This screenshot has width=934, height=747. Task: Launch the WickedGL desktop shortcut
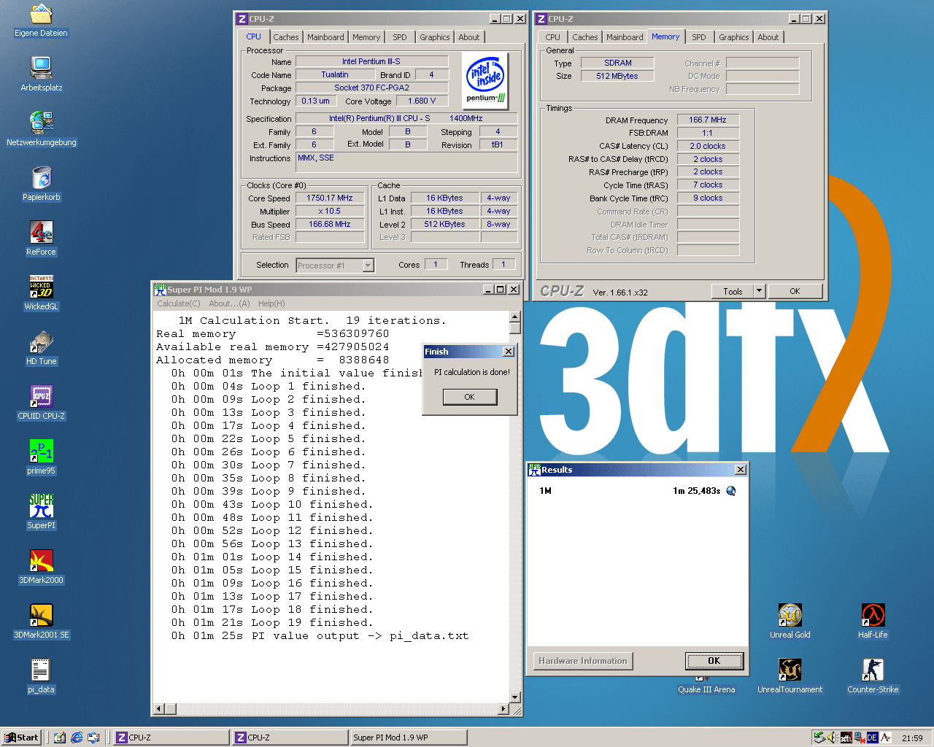tap(42, 293)
